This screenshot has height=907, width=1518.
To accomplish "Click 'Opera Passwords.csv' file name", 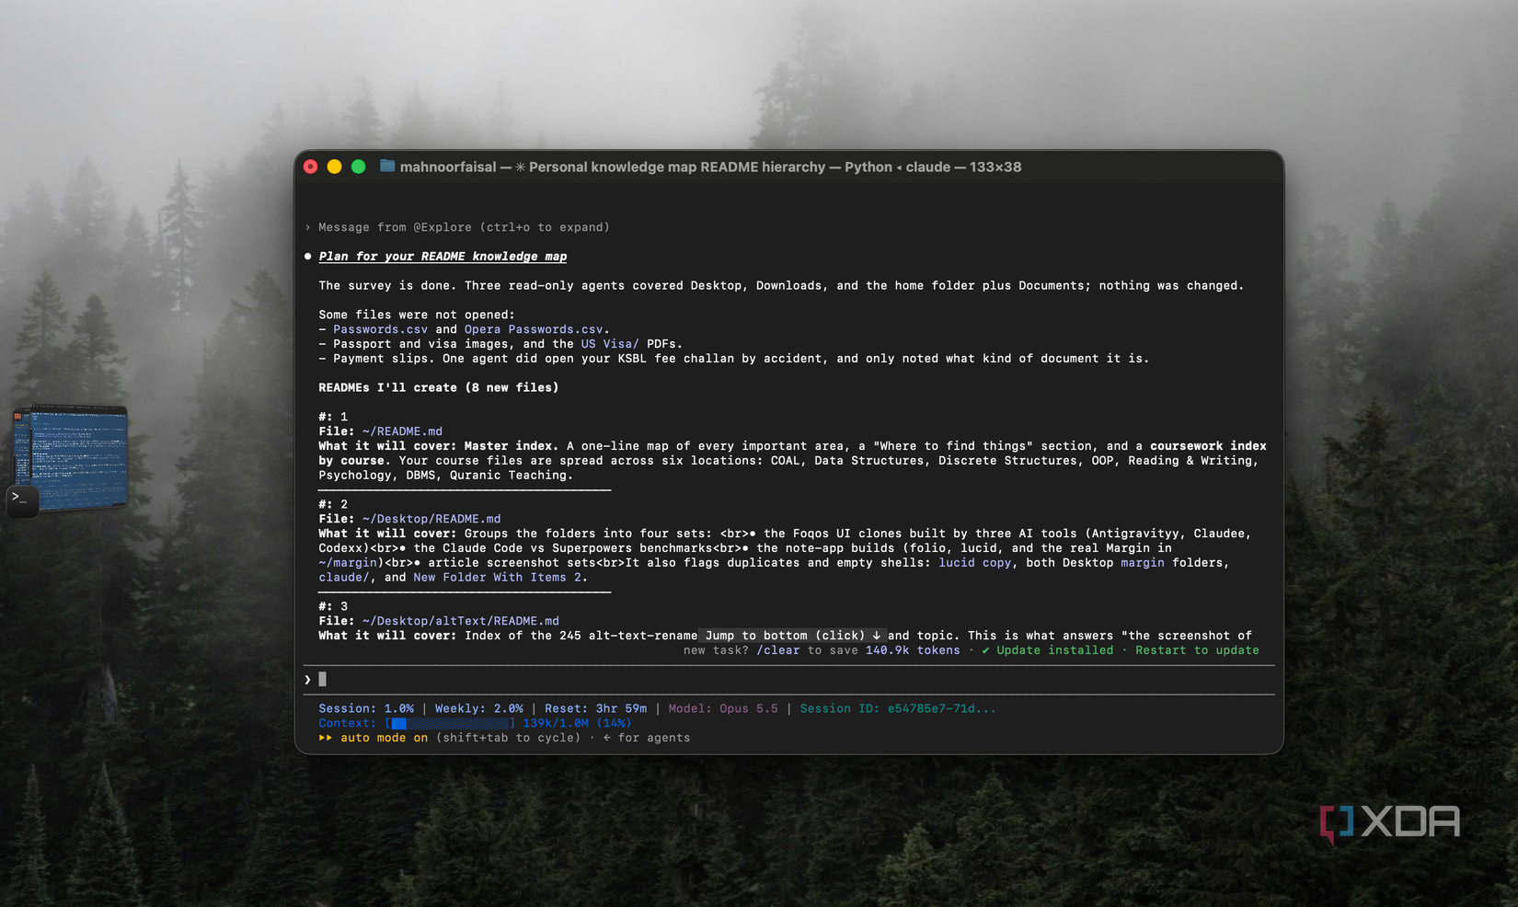I will [534, 329].
